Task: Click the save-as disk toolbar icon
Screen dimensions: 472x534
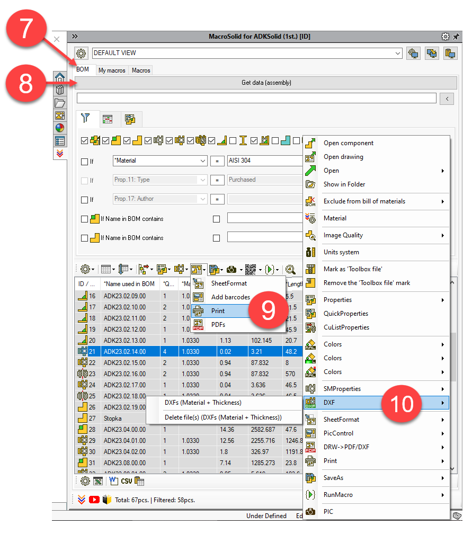Action: (214, 270)
